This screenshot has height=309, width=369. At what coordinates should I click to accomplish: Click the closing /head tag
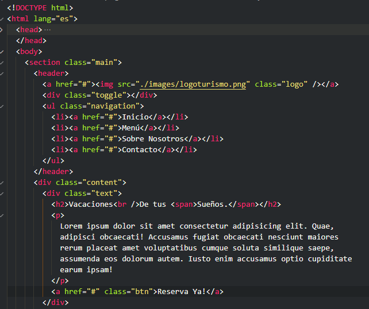(x=31, y=40)
